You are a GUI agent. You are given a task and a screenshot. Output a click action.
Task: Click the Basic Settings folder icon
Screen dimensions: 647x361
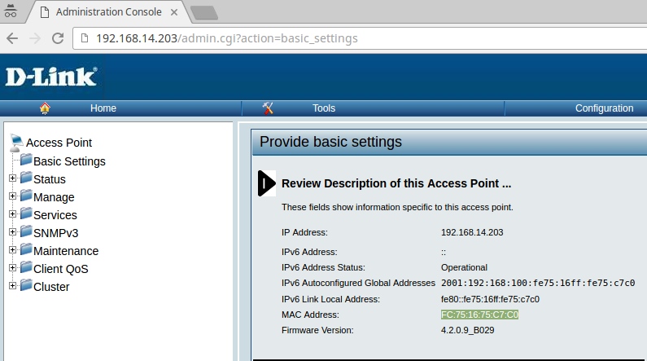(25, 161)
